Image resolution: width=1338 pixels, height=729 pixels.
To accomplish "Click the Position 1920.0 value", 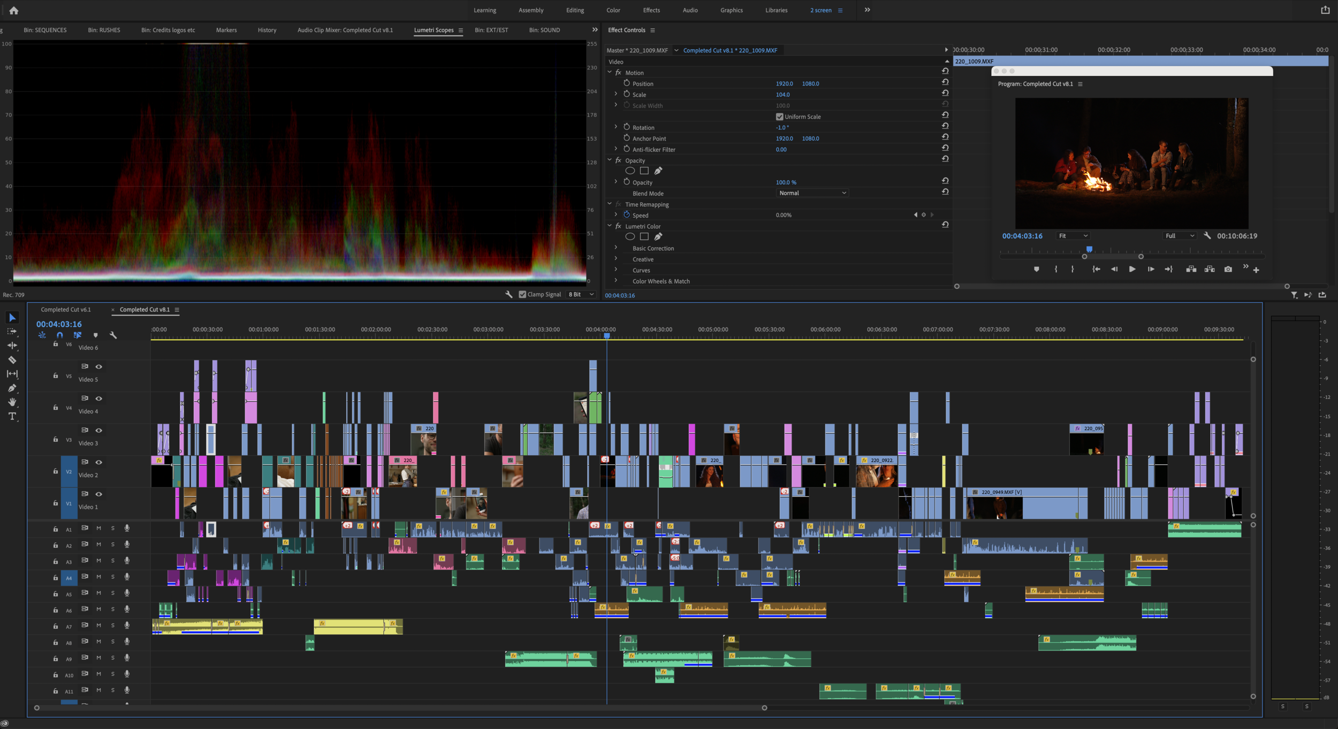I will point(784,84).
